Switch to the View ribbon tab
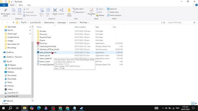The image size is (198, 111). 29,5
